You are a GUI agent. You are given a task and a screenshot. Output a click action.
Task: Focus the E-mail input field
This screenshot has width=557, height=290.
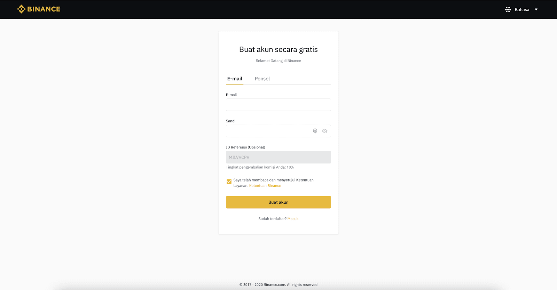point(278,105)
